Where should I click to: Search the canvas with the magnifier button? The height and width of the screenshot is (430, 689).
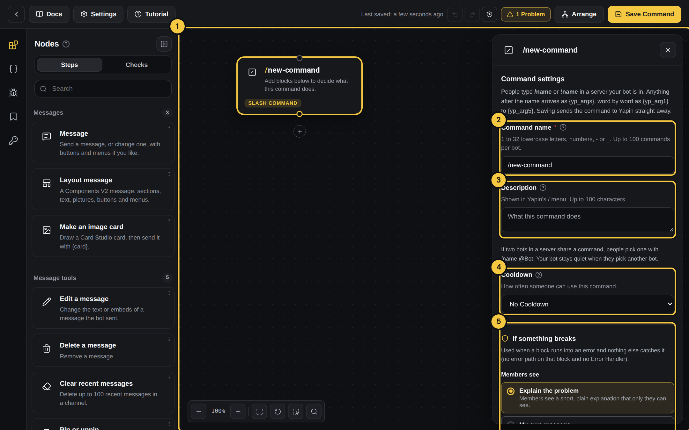[x=314, y=412]
